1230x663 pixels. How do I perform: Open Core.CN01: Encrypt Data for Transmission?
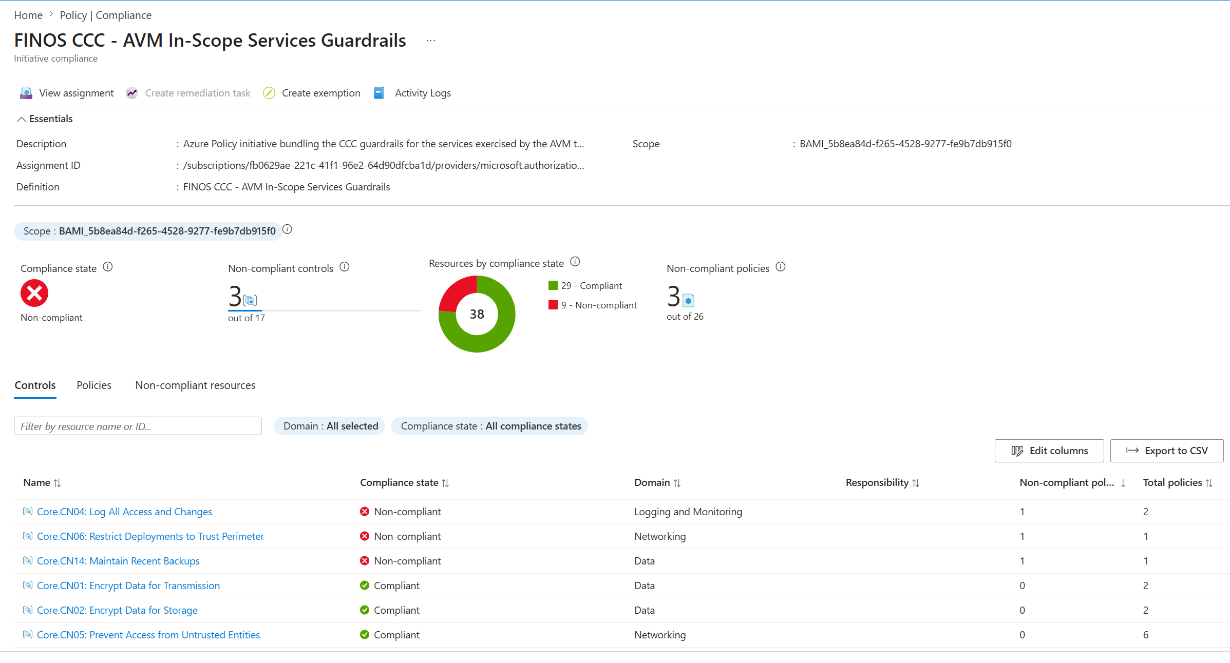[x=128, y=586]
